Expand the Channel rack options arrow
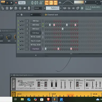The image size is (102, 102). (x=18, y=15)
